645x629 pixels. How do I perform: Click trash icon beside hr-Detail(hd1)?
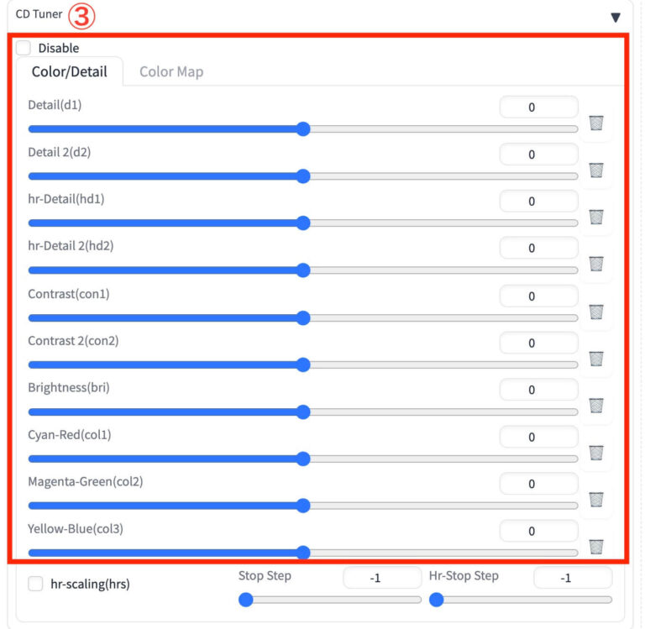pos(596,217)
